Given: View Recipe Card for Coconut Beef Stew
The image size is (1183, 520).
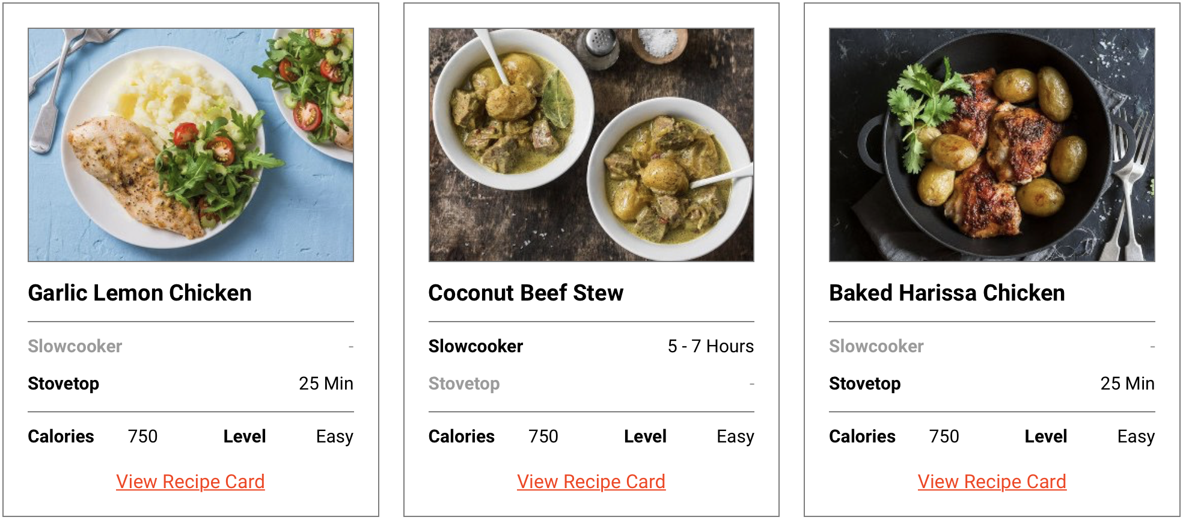Looking at the screenshot, I should pos(591,481).
